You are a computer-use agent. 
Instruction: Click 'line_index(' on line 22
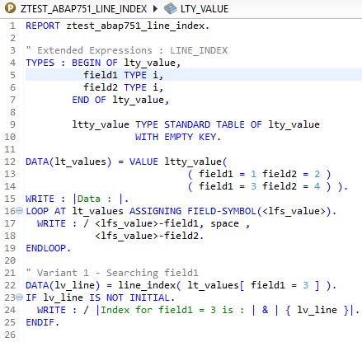tap(149, 285)
